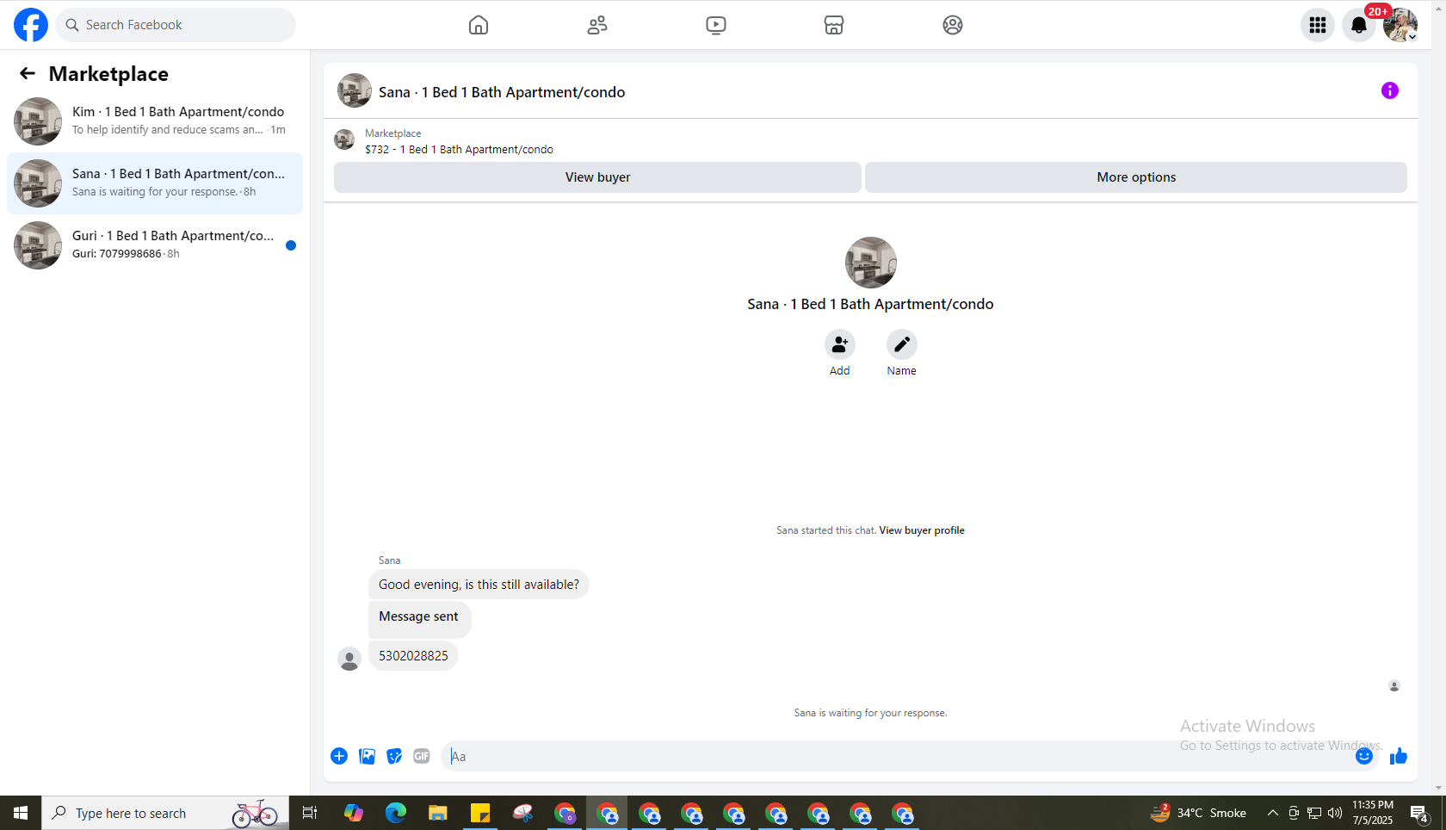The height and width of the screenshot is (830, 1446).
Task: Attach a photo with the image icon
Action: point(367,756)
